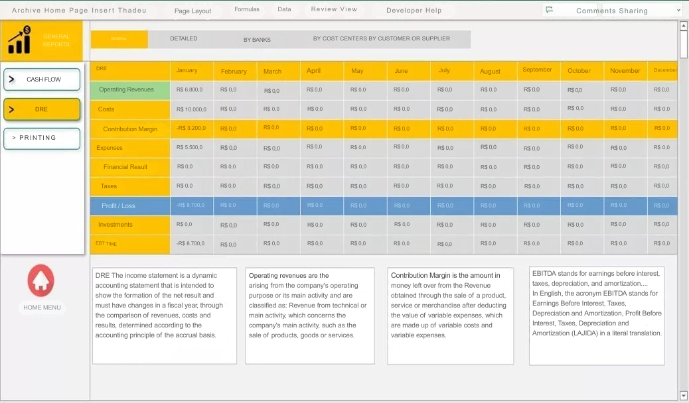The height and width of the screenshot is (403, 689).
Task: Open the Page Layout ribbon tab
Action: pos(192,11)
